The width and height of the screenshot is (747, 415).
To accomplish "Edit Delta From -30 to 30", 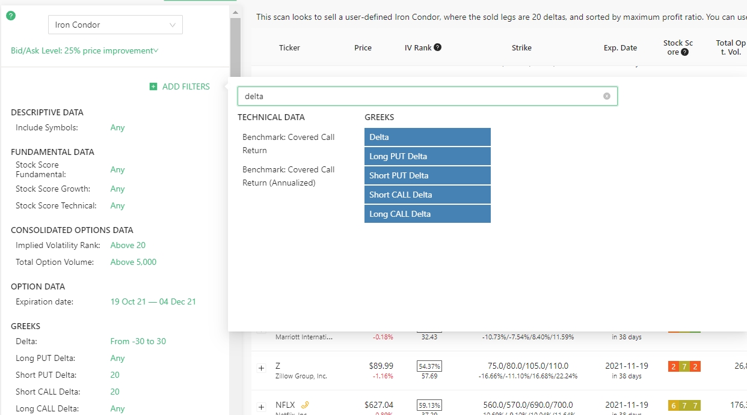I will [138, 341].
